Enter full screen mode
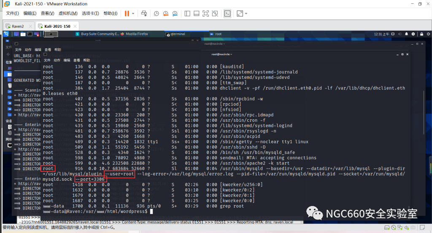Viewport: 432px width, 233px height. pos(205,13)
